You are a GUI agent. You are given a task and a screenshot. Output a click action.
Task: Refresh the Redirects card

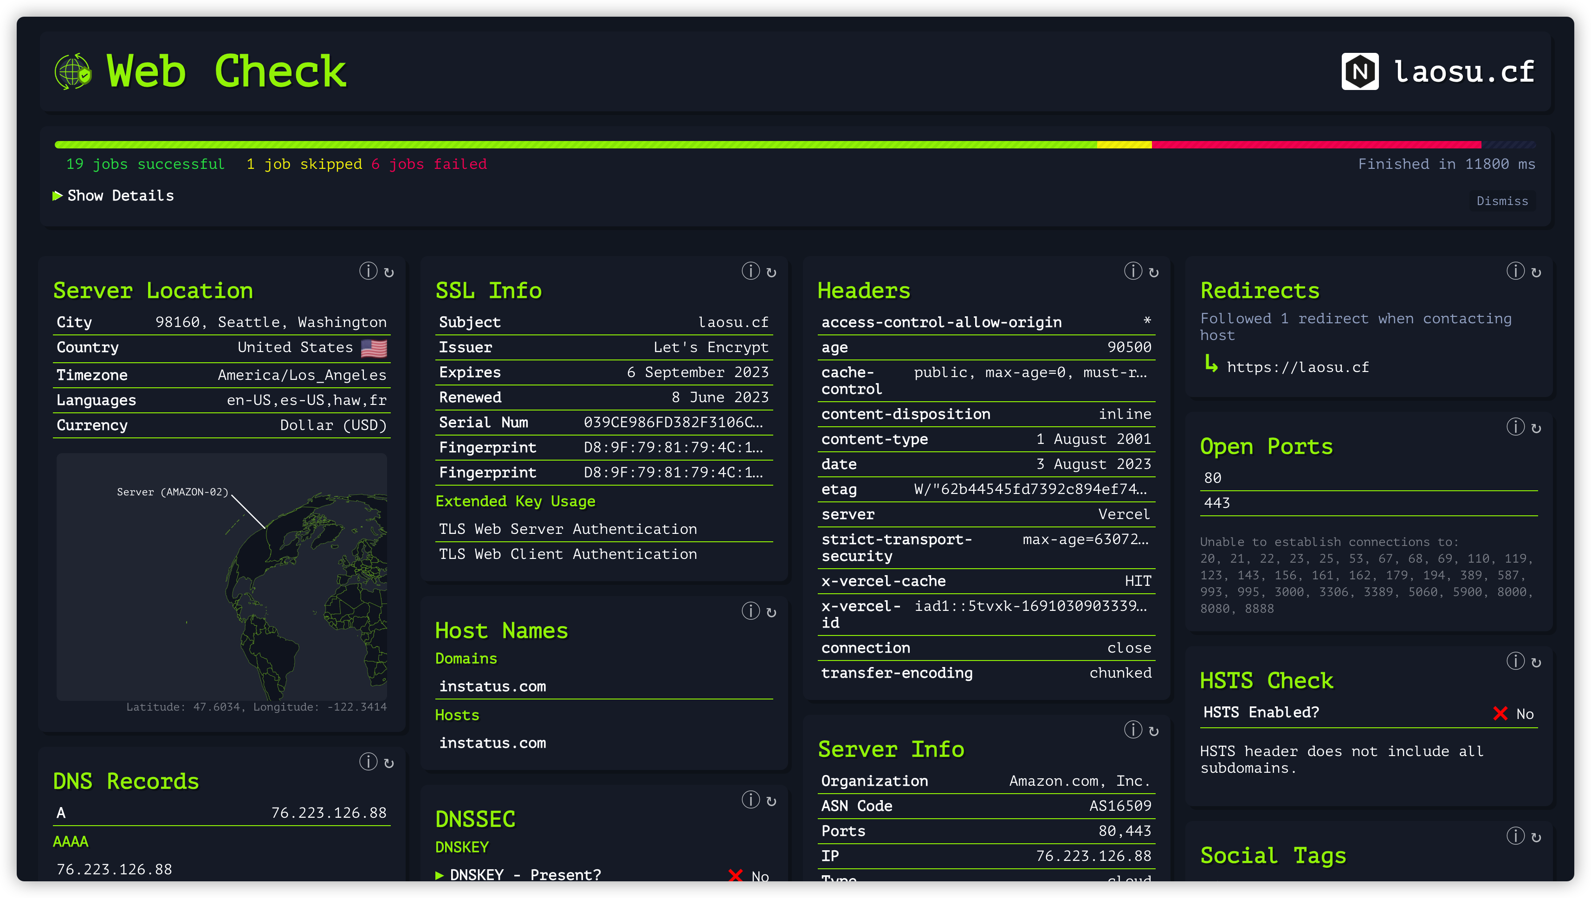coord(1536,271)
